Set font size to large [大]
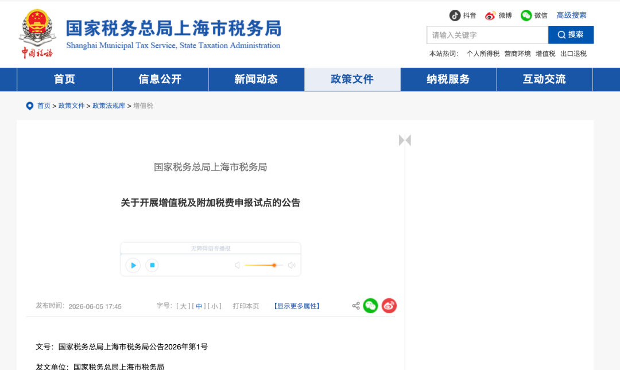This screenshot has width=620, height=370. 183,306
